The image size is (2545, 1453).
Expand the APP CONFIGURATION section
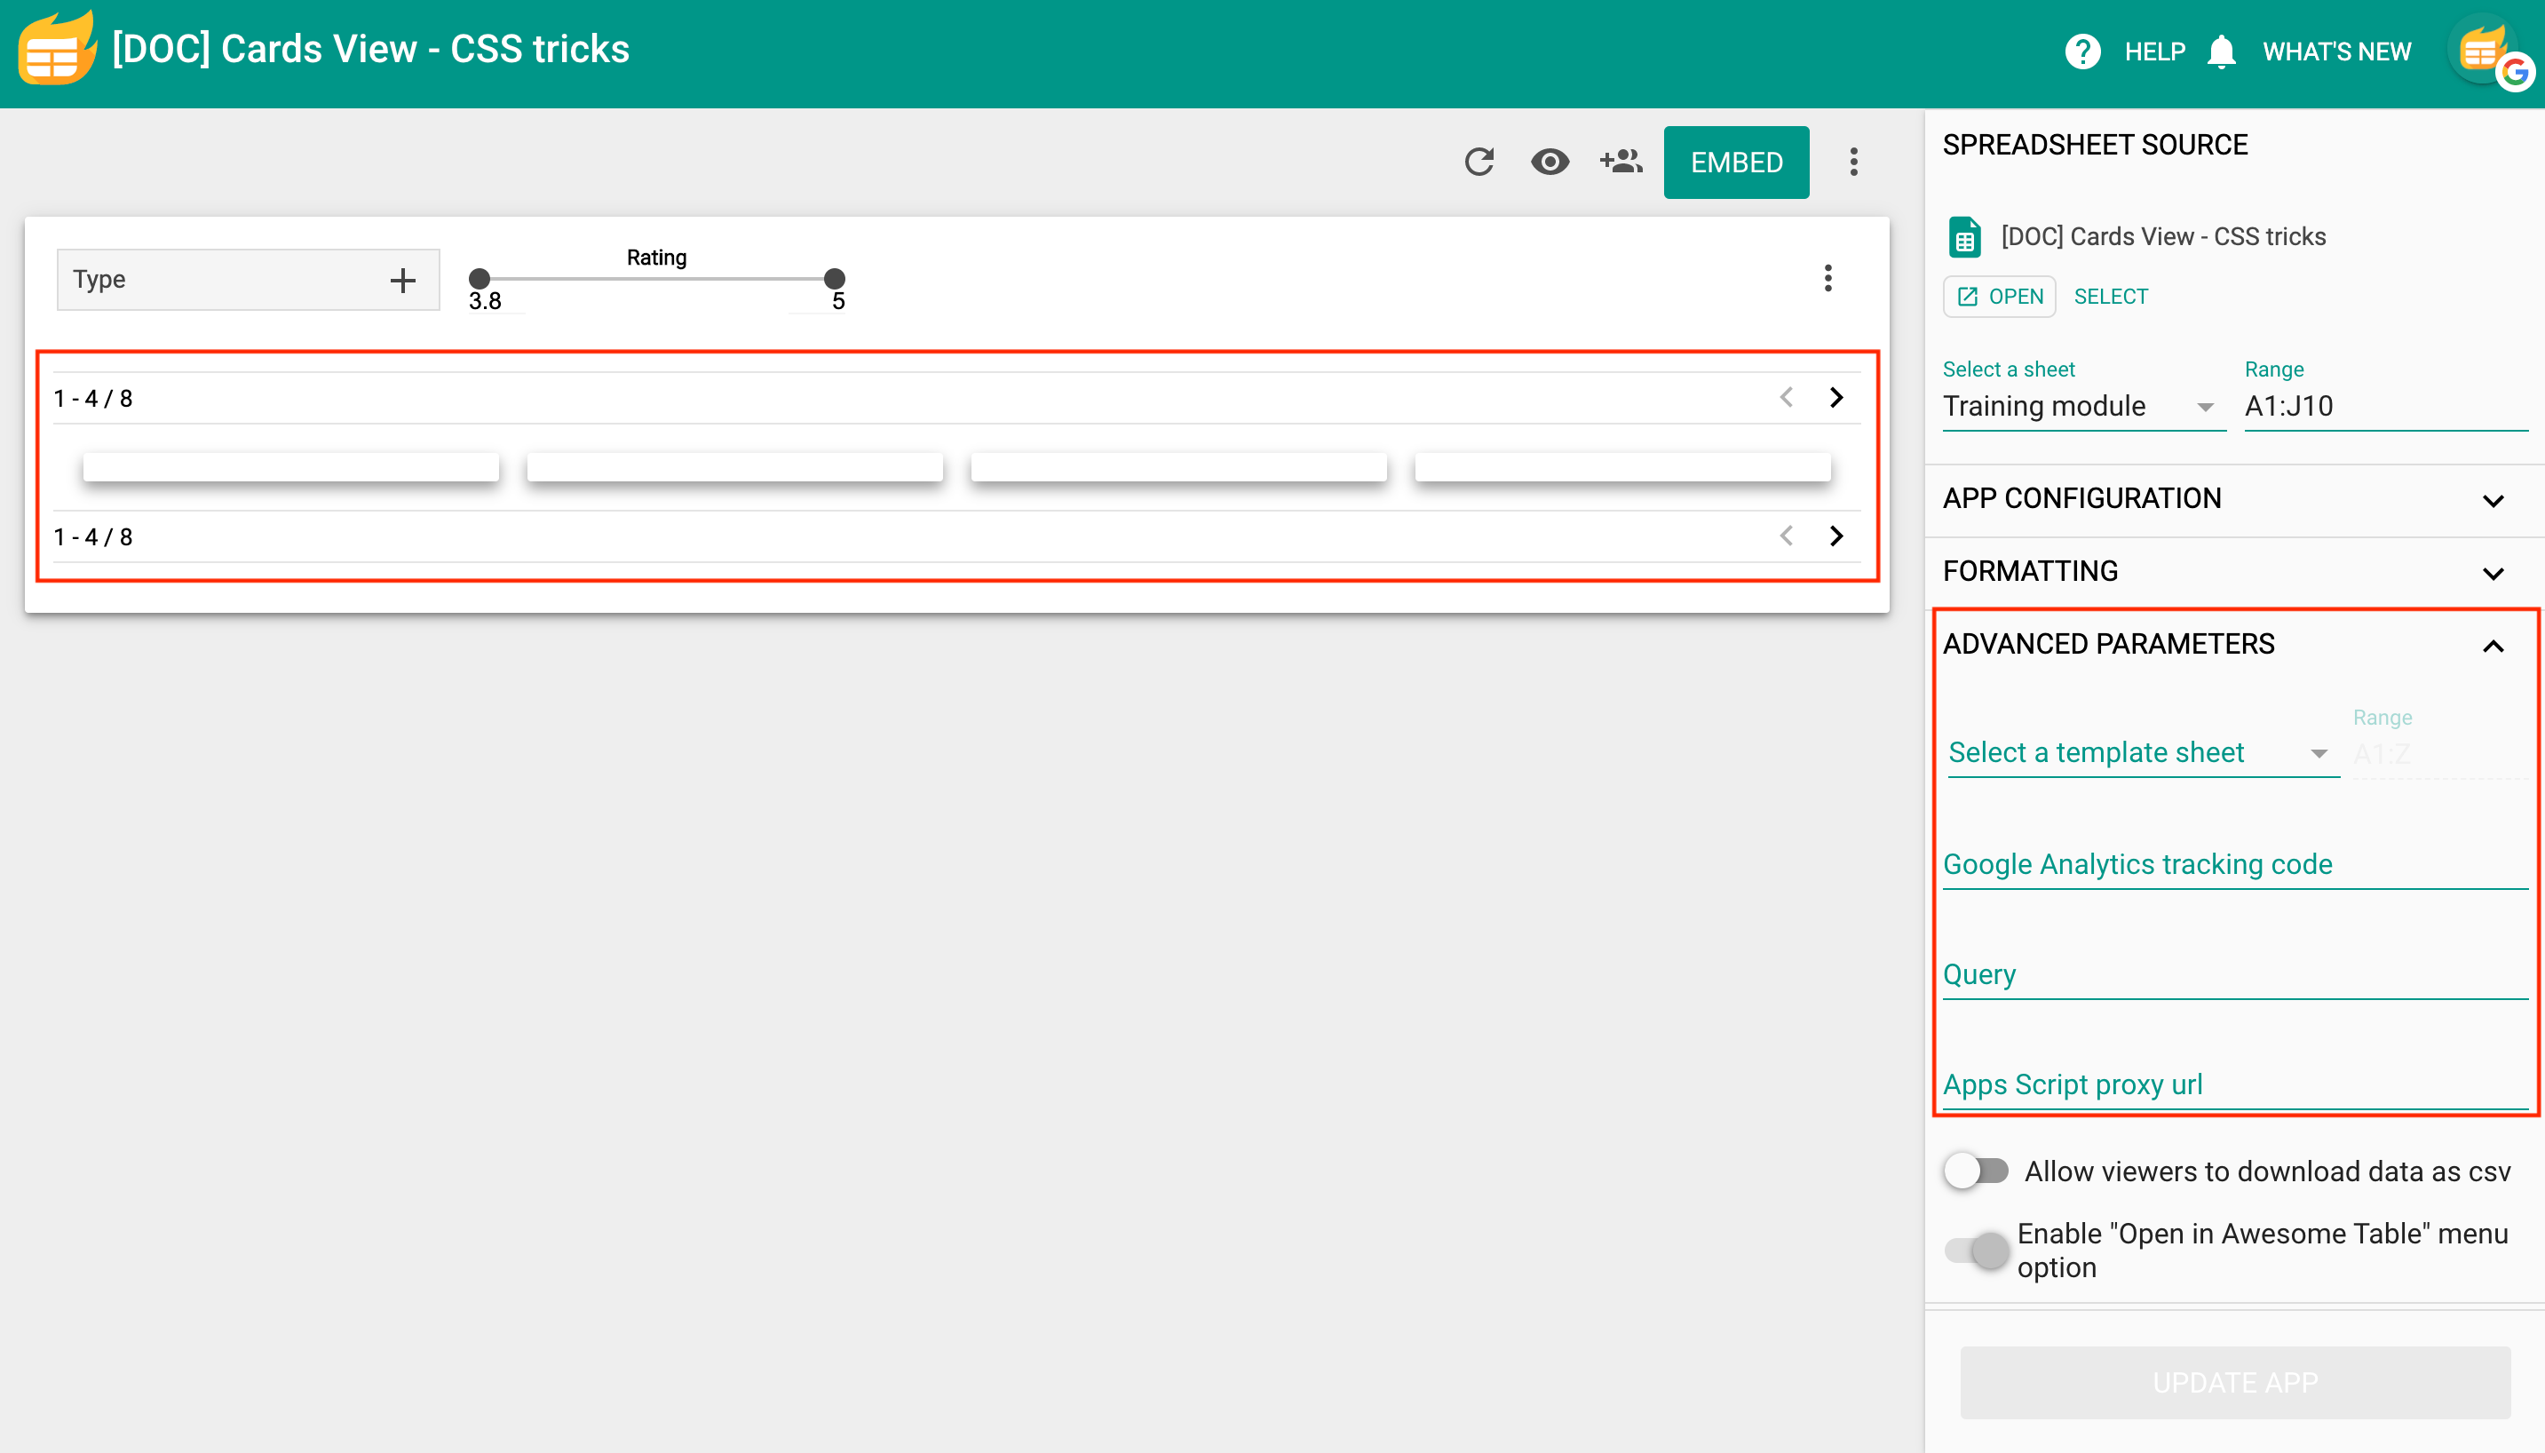click(2235, 499)
